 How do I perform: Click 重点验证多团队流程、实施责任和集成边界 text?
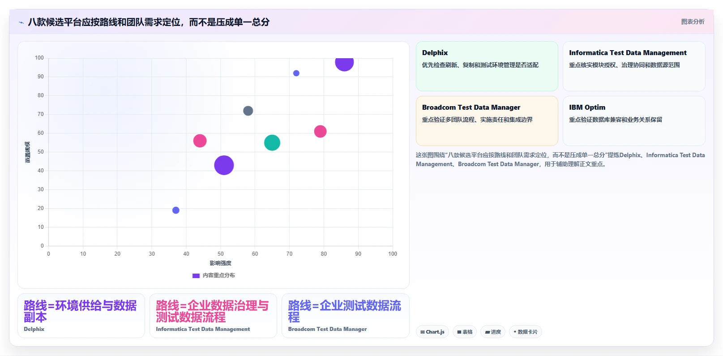pos(477,120)
